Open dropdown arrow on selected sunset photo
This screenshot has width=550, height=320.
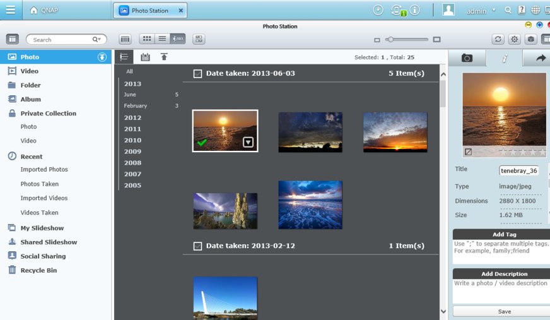249,143
